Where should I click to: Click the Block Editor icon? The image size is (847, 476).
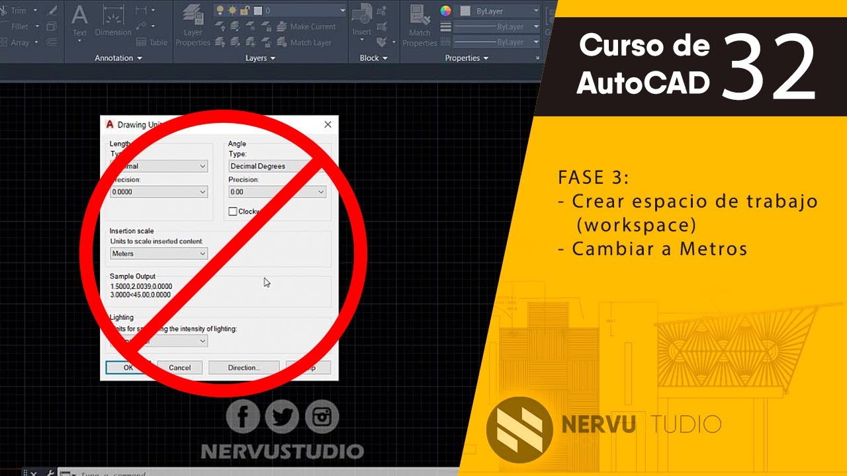tap(383, 26)
